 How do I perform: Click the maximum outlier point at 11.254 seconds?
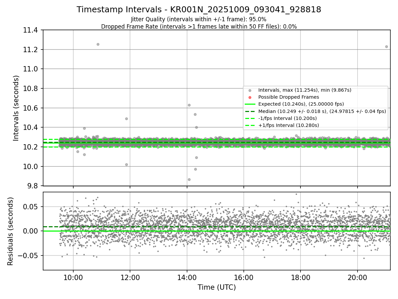98,44
